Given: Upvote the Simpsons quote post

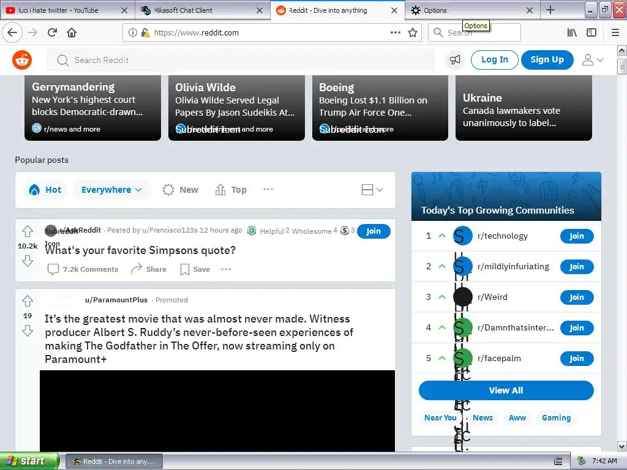Looking at the screenshot, I should point(28,231).
